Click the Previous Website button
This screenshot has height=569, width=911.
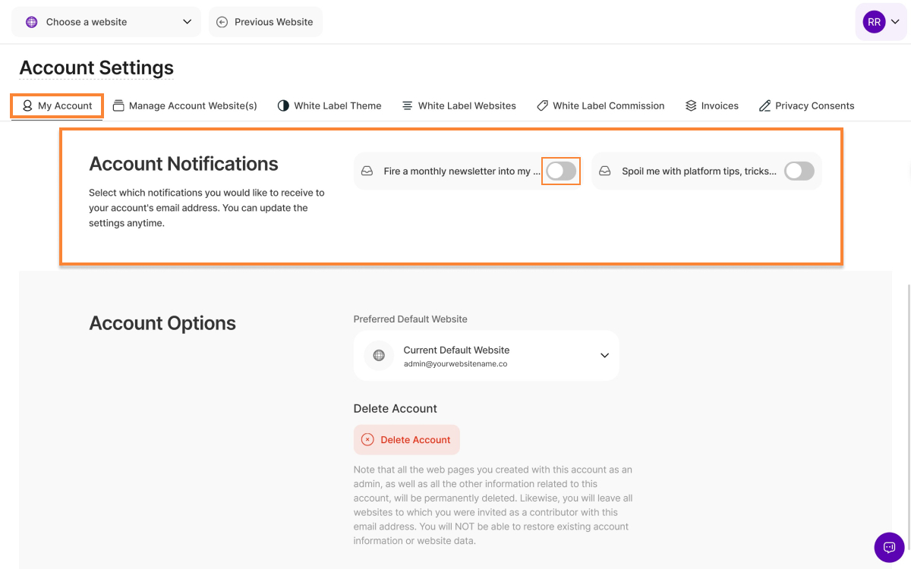tap(266, 22)
